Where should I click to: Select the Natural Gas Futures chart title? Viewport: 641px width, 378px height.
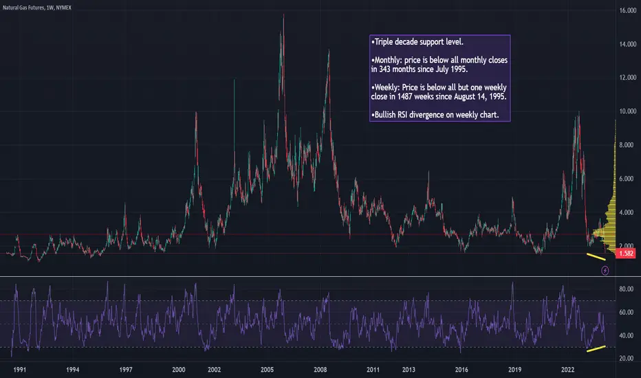36,8
